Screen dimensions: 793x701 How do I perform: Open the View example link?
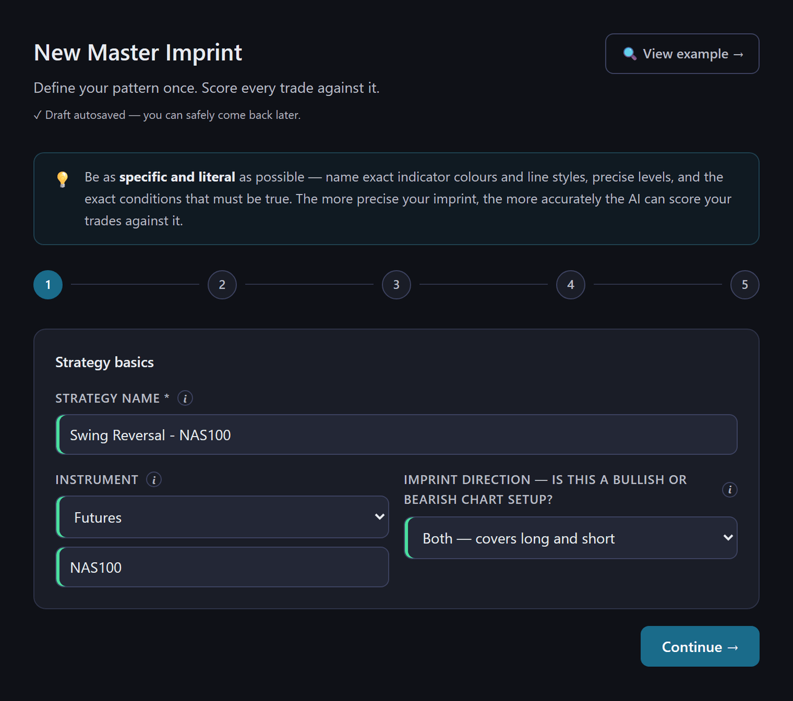(x=682, y=54)
